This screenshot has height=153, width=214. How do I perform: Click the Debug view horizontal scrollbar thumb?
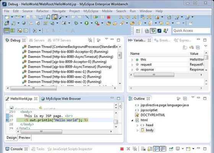point(34,88)
